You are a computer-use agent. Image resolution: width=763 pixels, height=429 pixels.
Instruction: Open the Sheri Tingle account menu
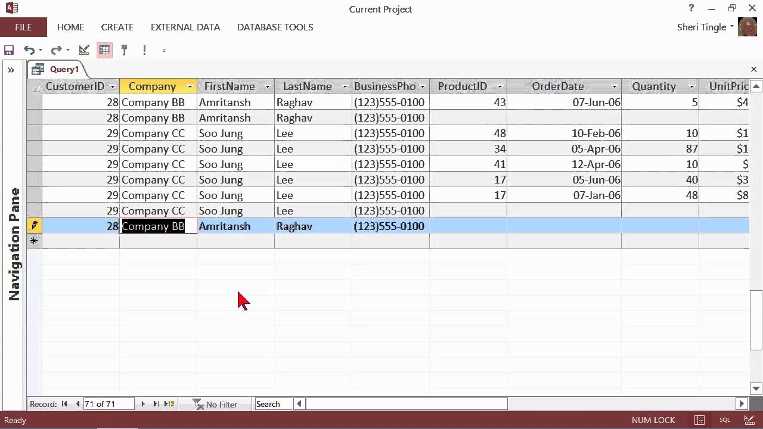[705, 27]
